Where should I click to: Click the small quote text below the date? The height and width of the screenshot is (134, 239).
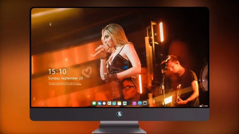(65, 84)
